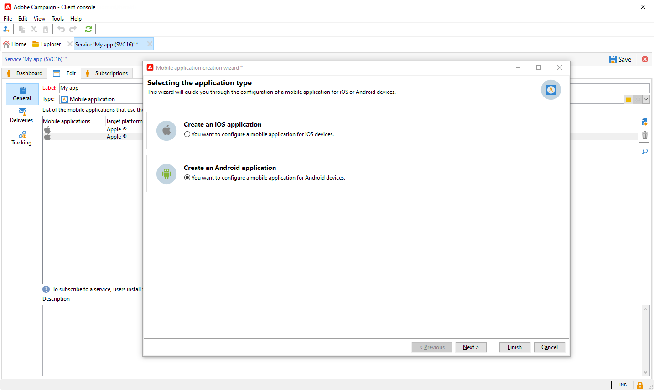Image resolution: width=654 pixels, height=390 pixels.
Task: Click the 'Create an Android application' heading
Action: pos(230,168)
